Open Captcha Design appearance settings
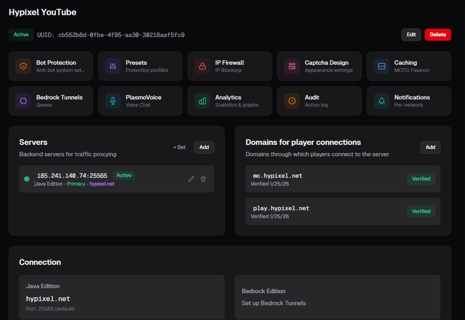The width and height of the screenshot is (465, 320). pos(319,66)
